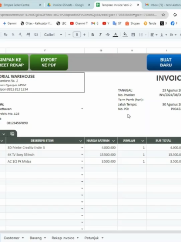The image size is (181, 242).
Task: Open the Shopee bookmark
Action: tap(132, 23)
